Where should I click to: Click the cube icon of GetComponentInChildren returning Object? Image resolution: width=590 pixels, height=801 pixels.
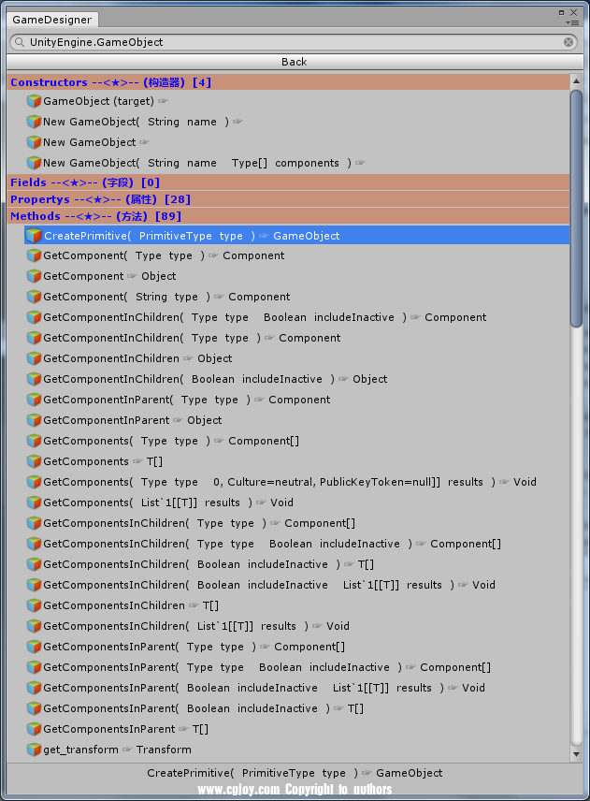34,358
